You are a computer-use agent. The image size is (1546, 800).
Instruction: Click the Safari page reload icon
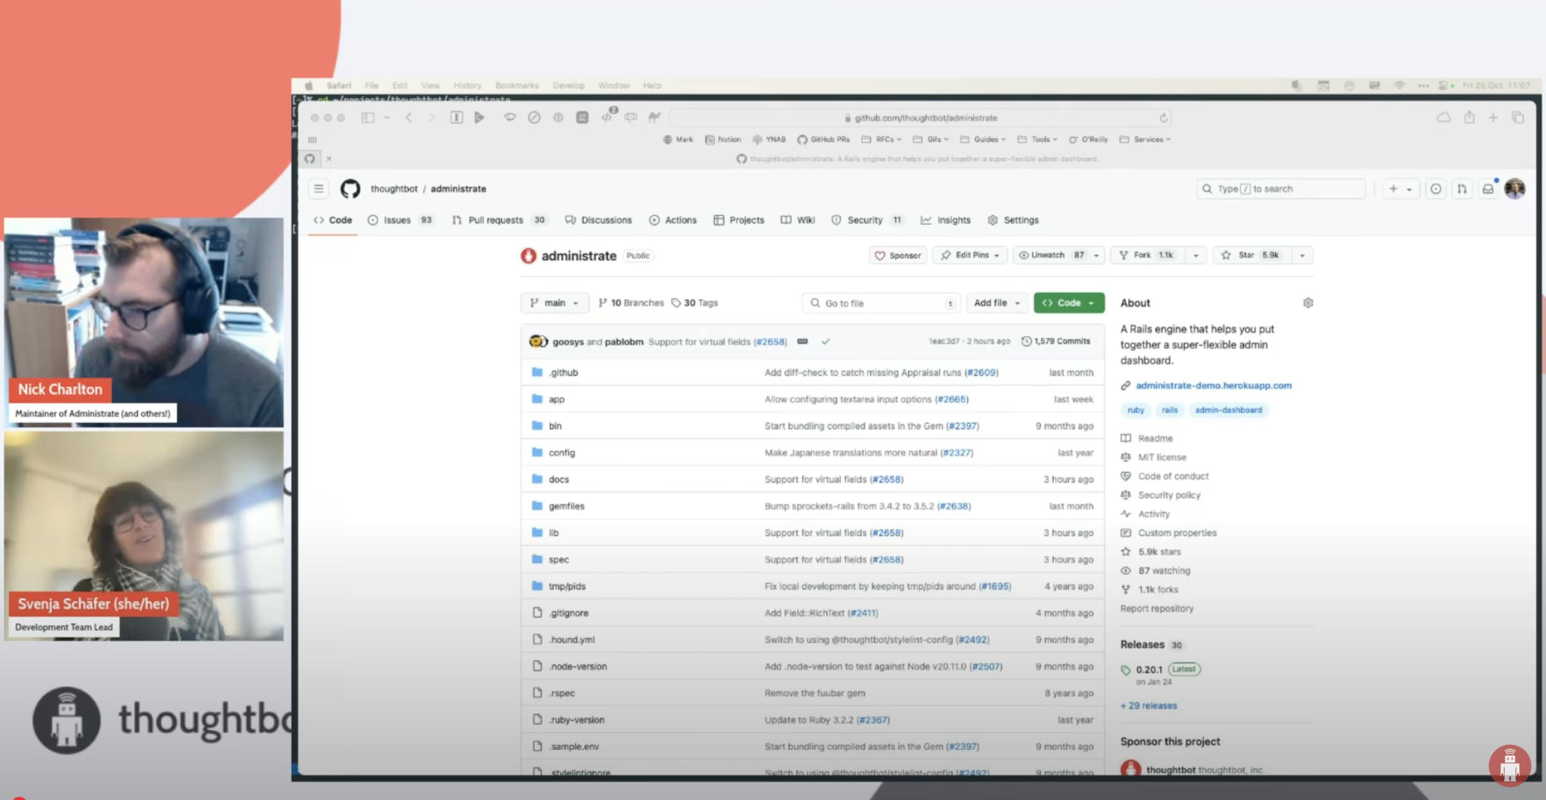pos(1163,118)
